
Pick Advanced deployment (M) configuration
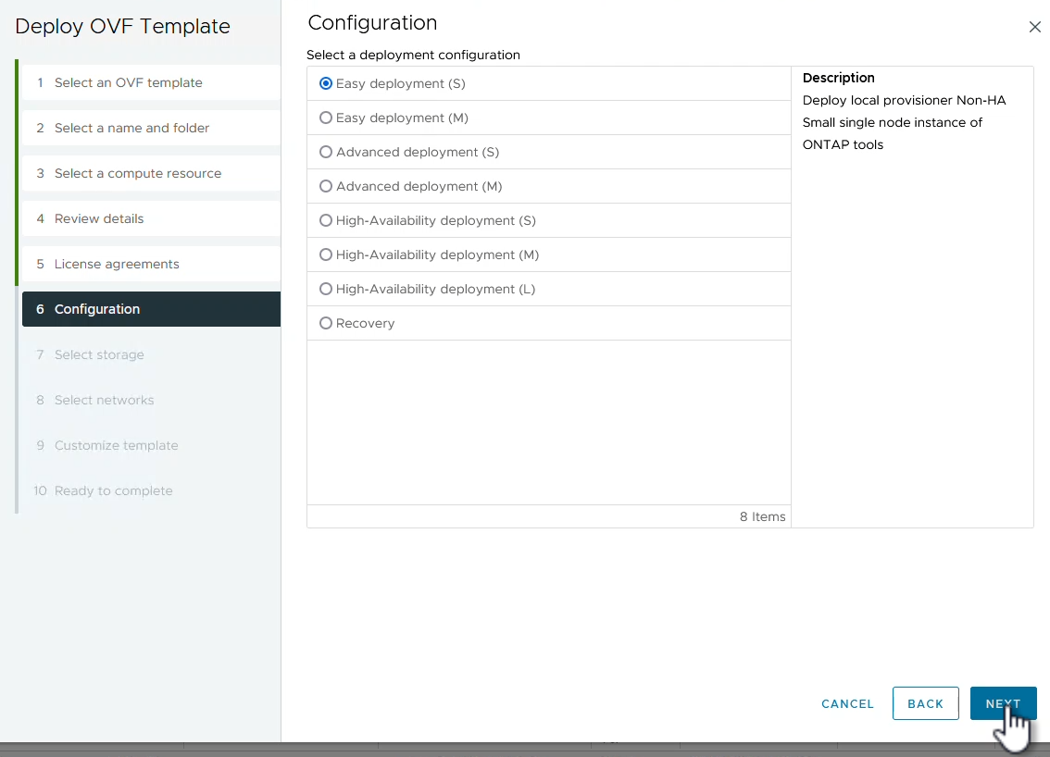click(x=326, y=186)
